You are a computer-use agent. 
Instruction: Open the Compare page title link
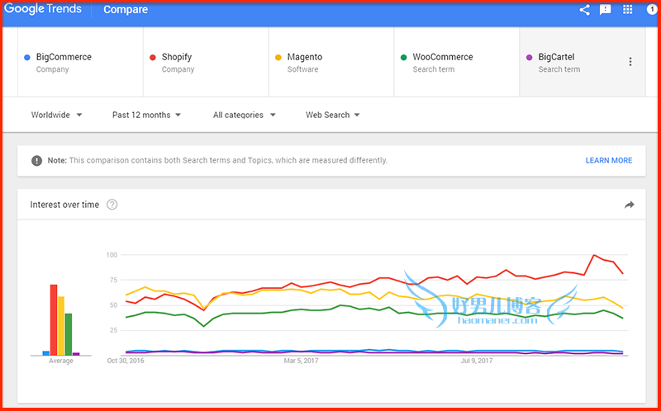pyautogui.click(x=126, y=9)
